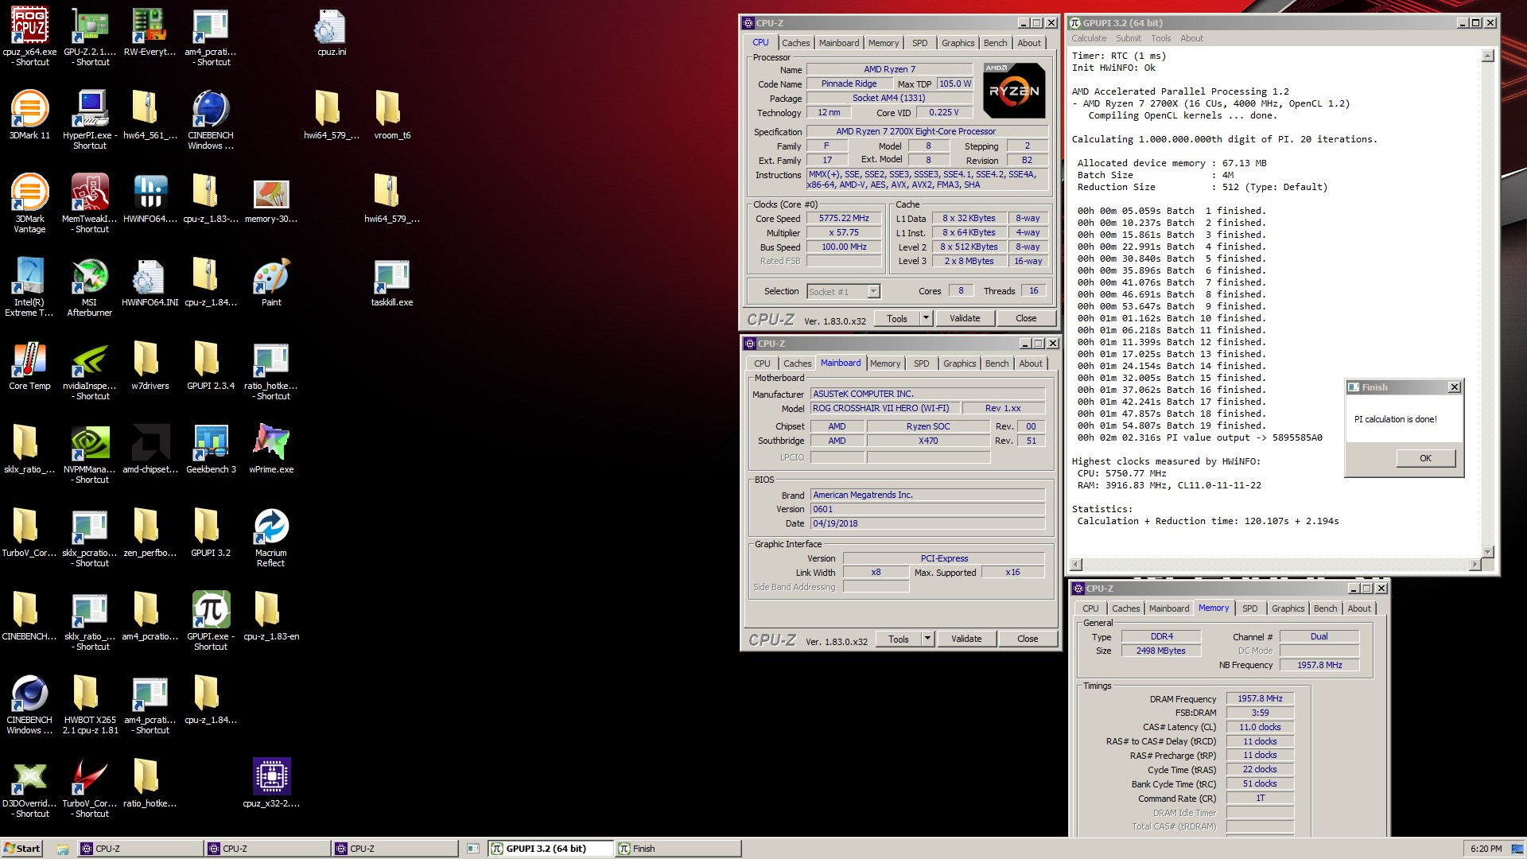The height and width of the screenshot is (859, 1527).
Task: Click the taskbar clock showing 6:20 PM
Action: click(1486, 849)
